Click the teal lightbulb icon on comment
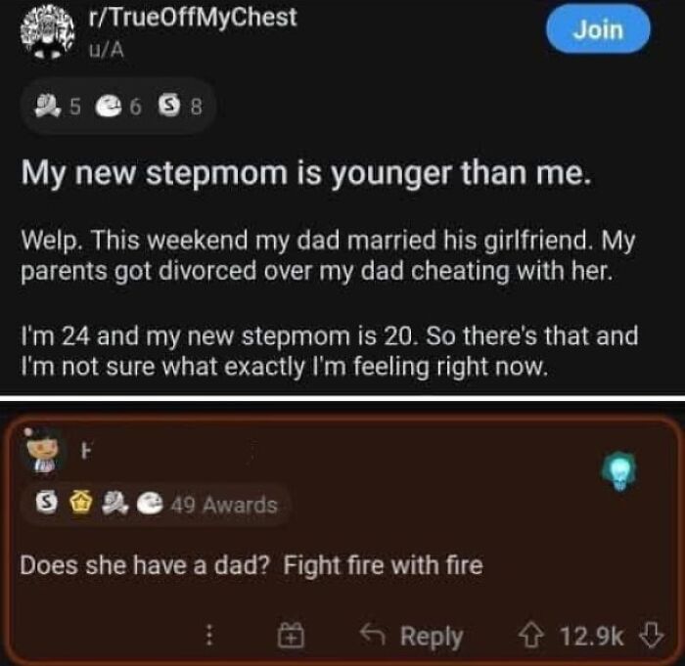Screen dimensions: 685x666 (x=619, y=470)
